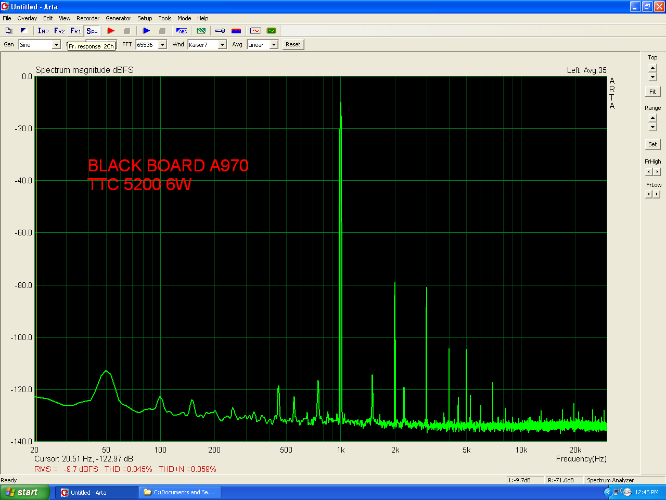666x500 pixels.
Task: Click the green striped overlay toolbar icon
Action: pyautogui.click(x=201, y=31)
